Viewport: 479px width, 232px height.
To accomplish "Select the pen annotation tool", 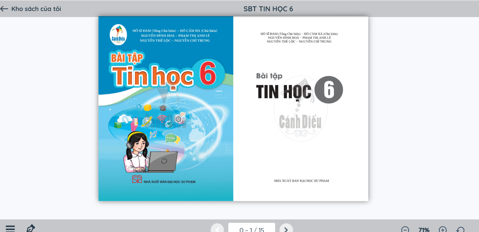I will [30, 228].
